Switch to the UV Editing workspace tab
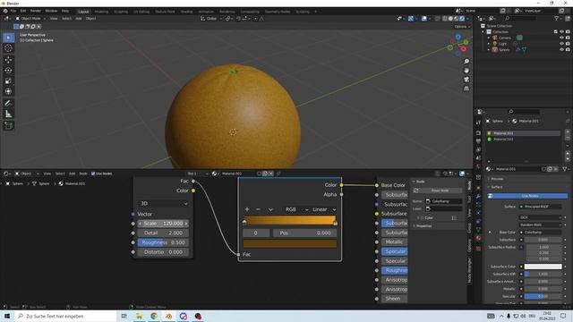The height and width of the screenshot is (322, 573). pyautogui.click(x=141, y=12)
